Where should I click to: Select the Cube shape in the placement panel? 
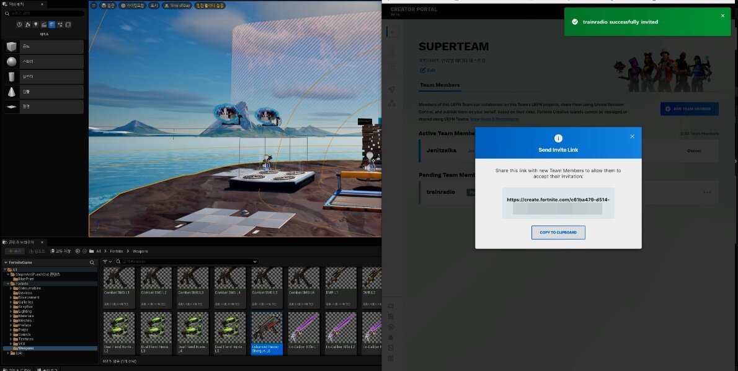point(42,47)
